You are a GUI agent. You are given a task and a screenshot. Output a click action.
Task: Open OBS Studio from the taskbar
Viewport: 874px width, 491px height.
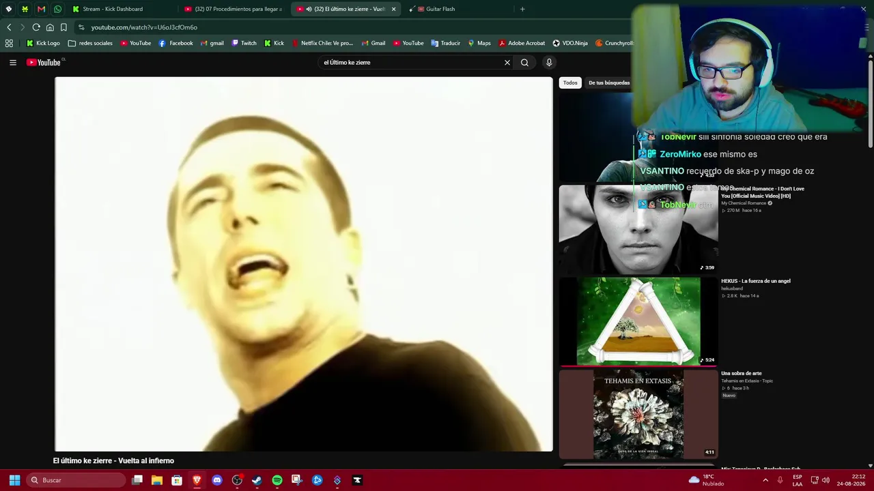point(237,480)
